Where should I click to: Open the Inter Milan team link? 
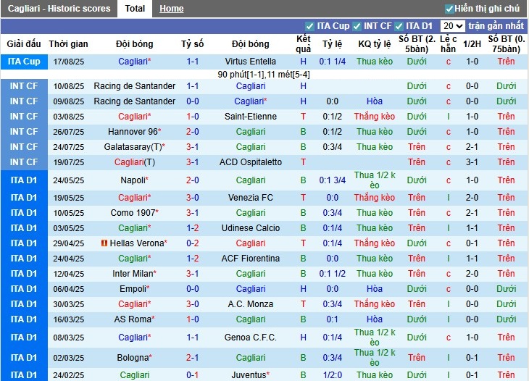tap(135, 274)
